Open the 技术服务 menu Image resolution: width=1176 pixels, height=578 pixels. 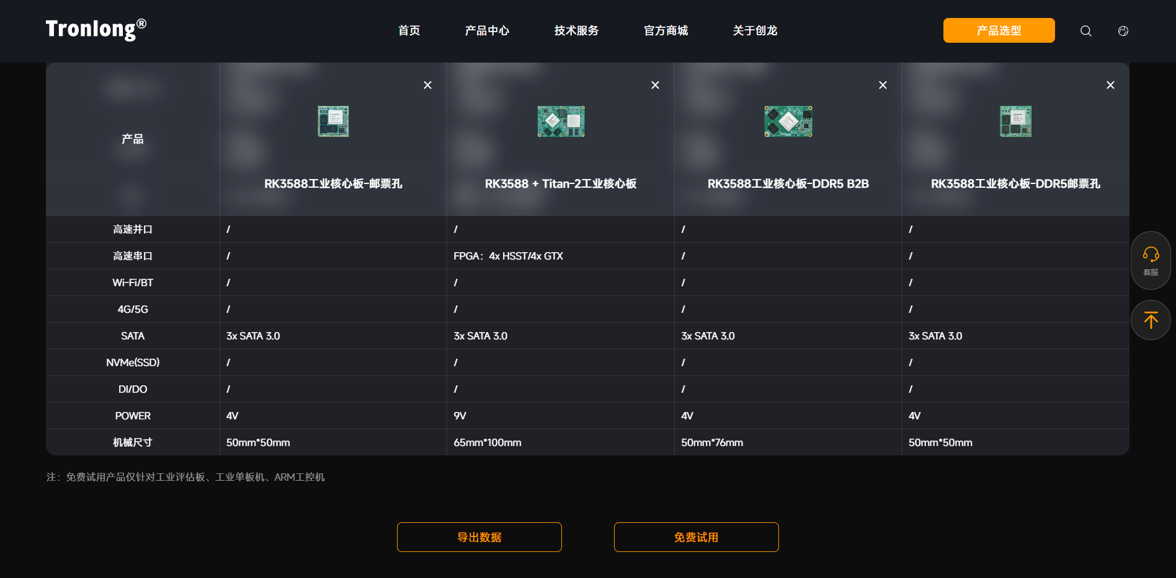[576, 30]
